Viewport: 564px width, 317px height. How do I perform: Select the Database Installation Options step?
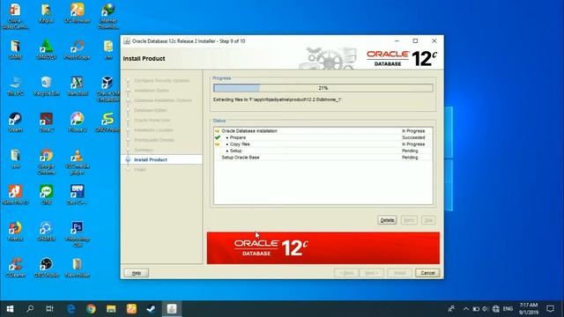point(163,100)
